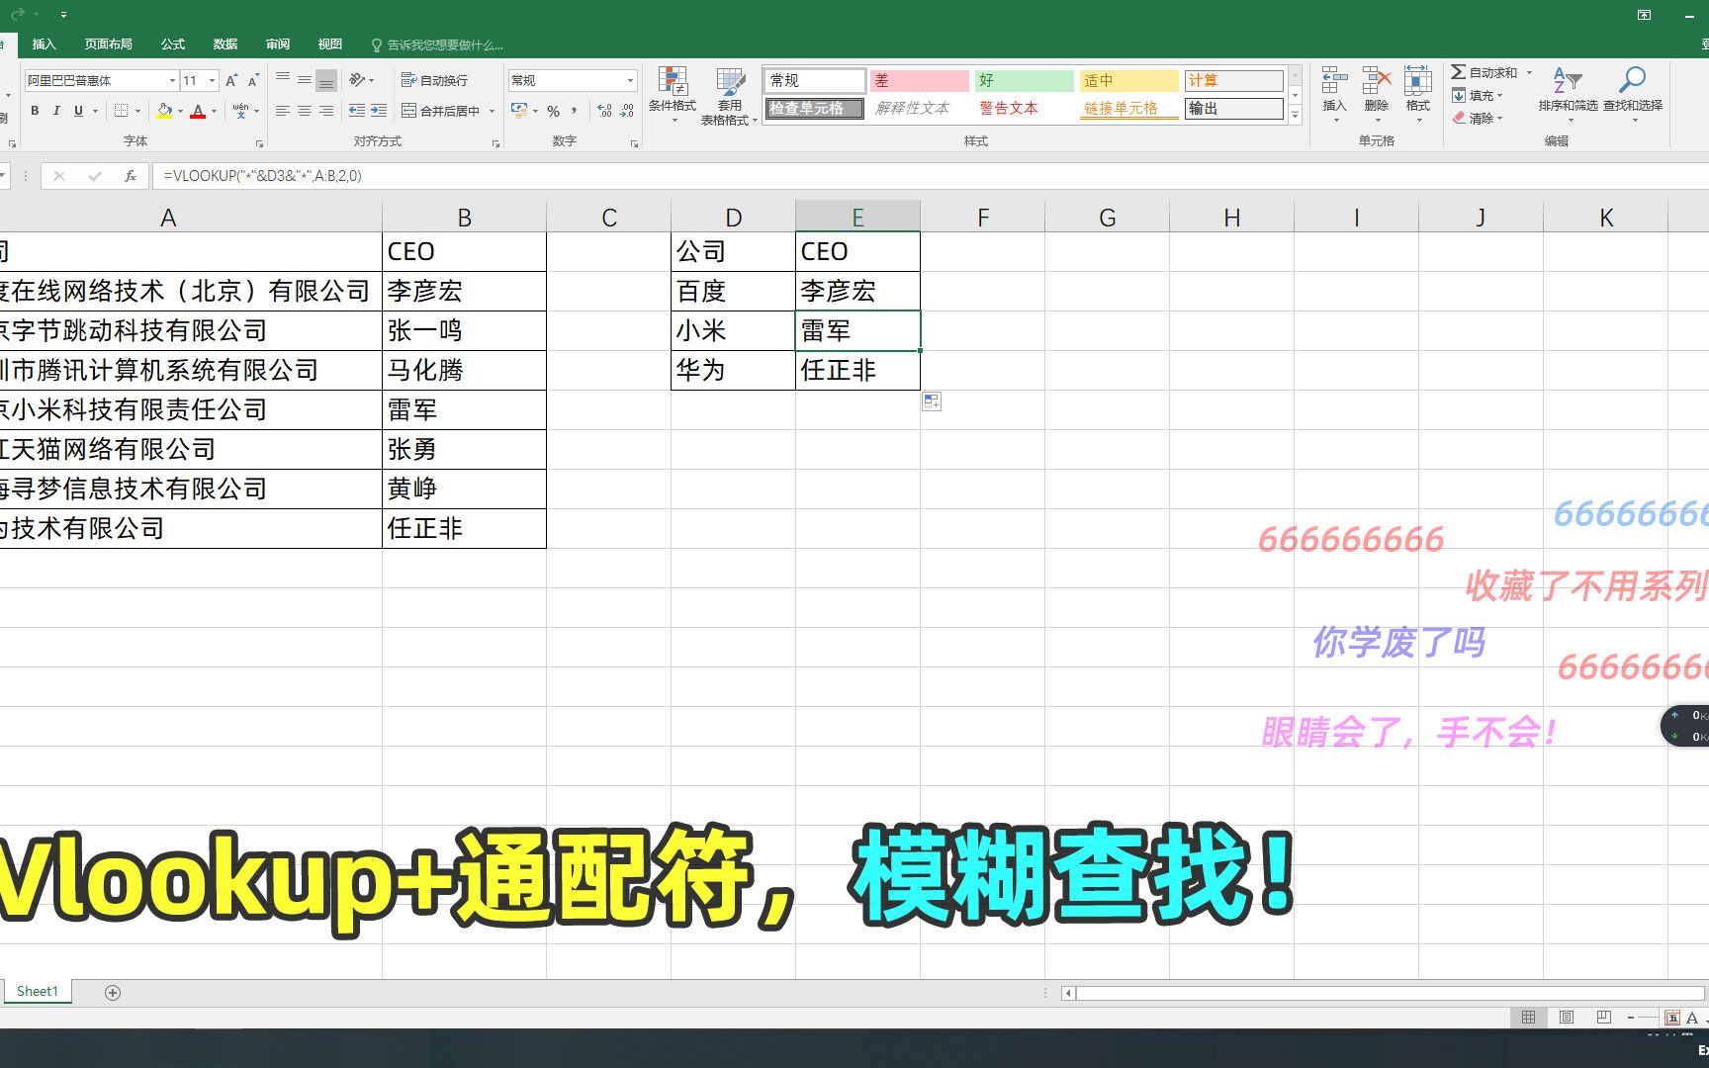1709x1068 pixels.
Task: Switch to the 视图 ribbon tab
Action: pyautogui.click(x=330, y=44)
